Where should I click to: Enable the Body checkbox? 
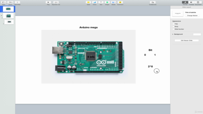coord(174,27)
